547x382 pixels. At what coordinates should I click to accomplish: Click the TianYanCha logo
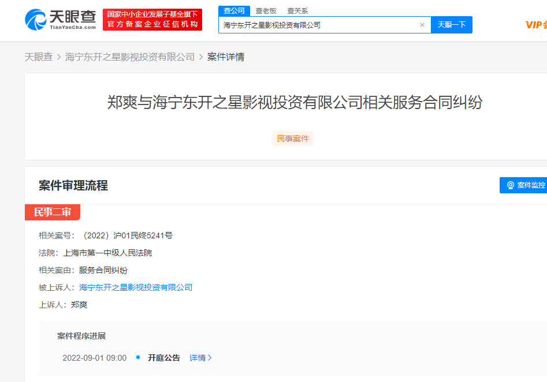[60, 20]
